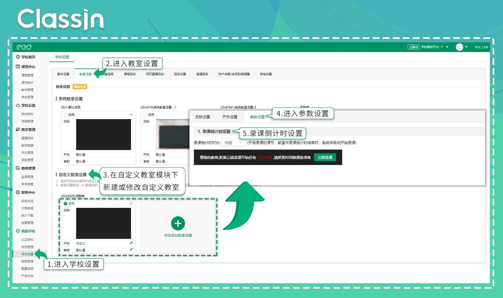Expand the avatar dropdown arrow

pos(466,47)
